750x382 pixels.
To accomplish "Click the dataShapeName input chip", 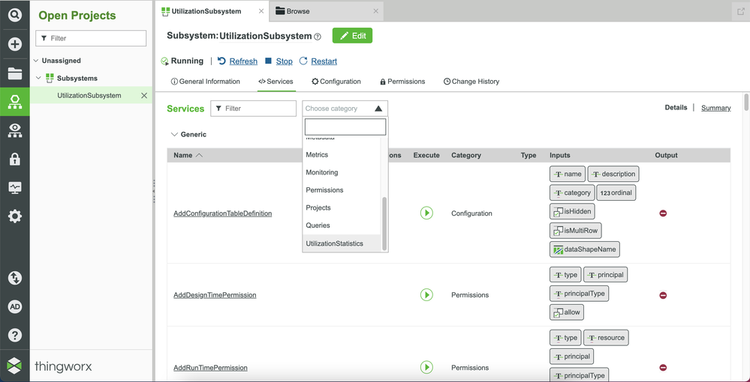I will pos(585,249).
